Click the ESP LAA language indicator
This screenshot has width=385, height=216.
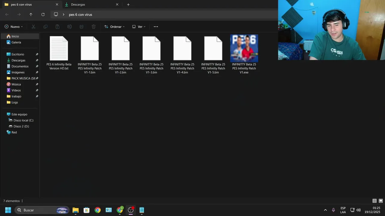click(343, 210)
